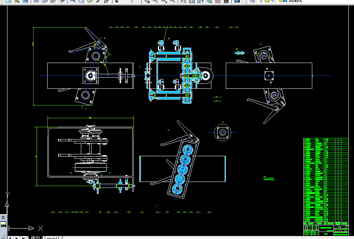Open the Block Editor icon
This screenshot has width=354, height=239.
[107, 1]
